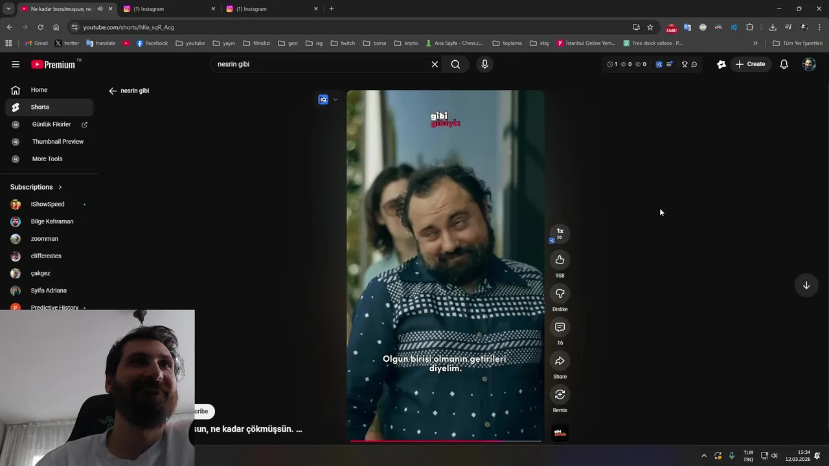Click the vidIQ trophy icon in the header
Viewport: 829px width, 466px height.
(x=685, y=64)
